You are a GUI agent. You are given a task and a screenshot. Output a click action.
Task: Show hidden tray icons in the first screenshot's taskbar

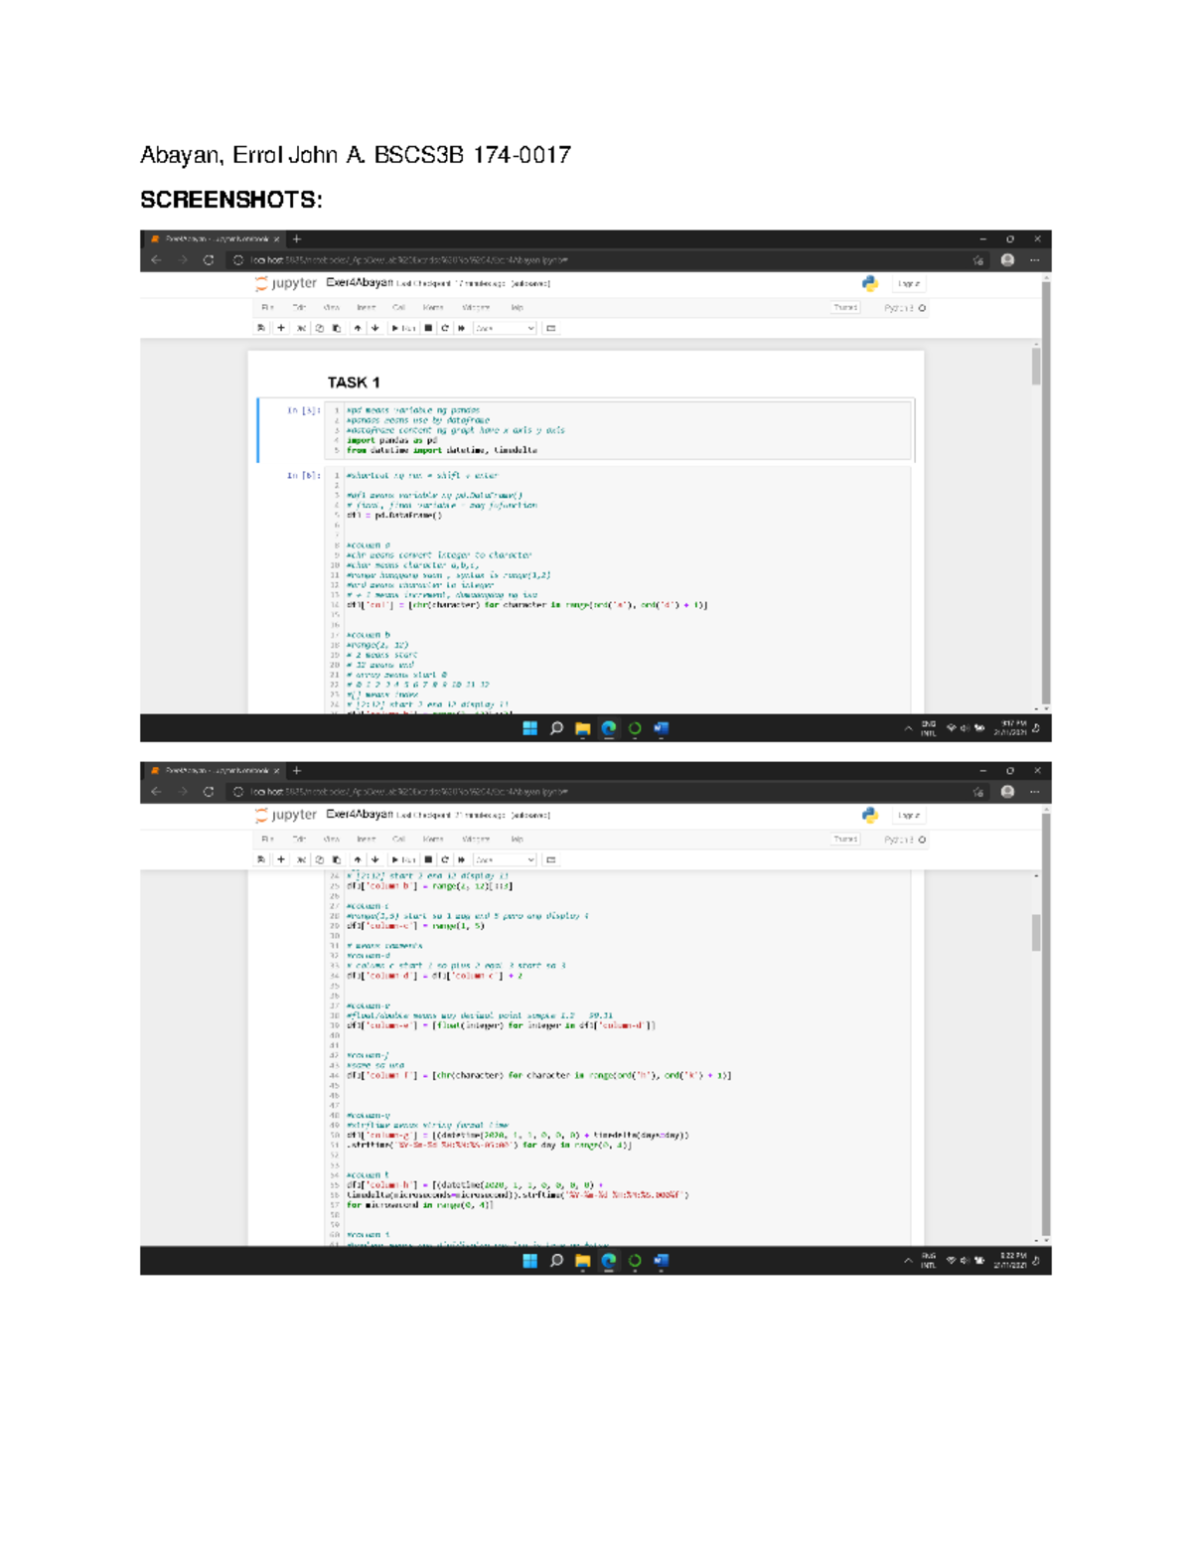[908, 728]
